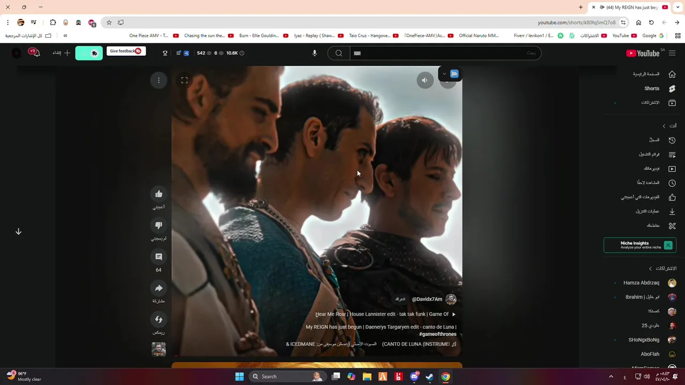Open the YouTube hamburger guide menu
Screen dimensions: 685x385
point(672,53)
